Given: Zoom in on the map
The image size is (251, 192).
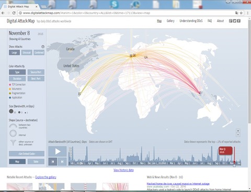Looking at the screenshot, I should click(x=238, y=131).
